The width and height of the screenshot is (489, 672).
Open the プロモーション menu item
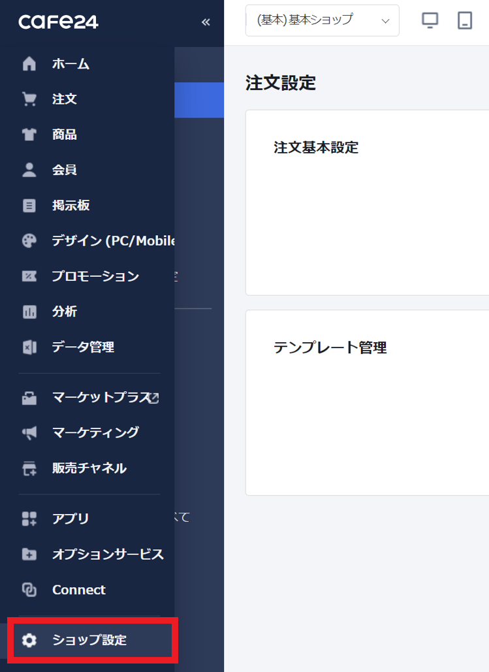pos(95,276)
